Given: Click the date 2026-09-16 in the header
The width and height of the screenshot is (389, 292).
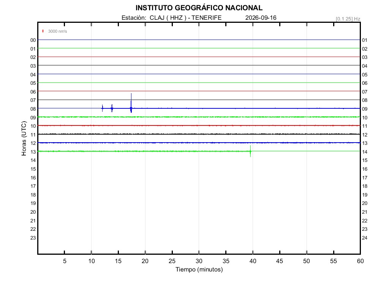Looking at the screenshot, I should point(261,17).
